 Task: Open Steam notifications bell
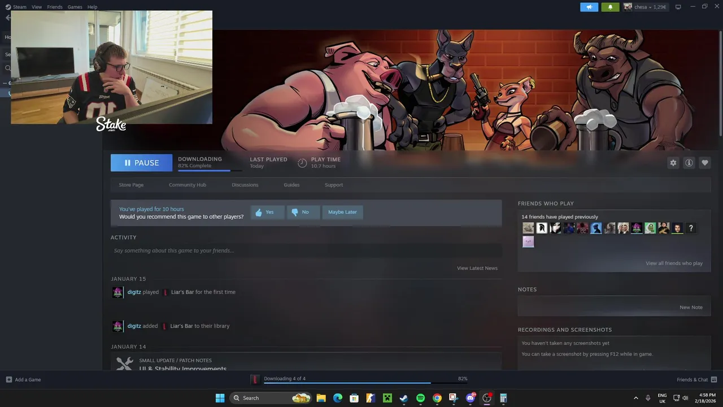click(610, 7)
